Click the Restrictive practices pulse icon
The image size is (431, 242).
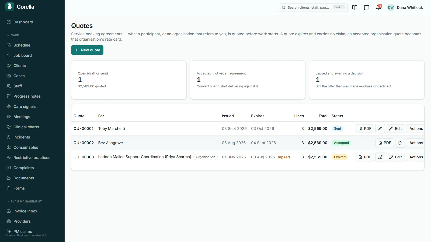click(9, 158)
